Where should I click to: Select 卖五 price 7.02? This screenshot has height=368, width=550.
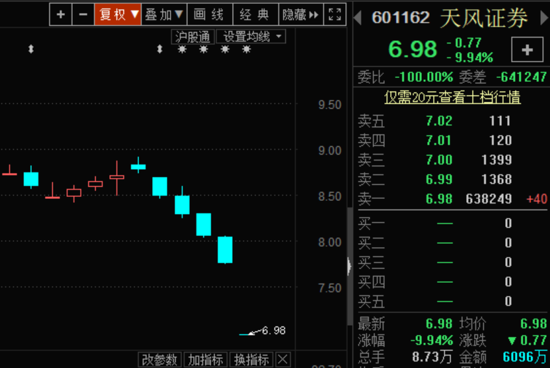[x=439, y=121]
